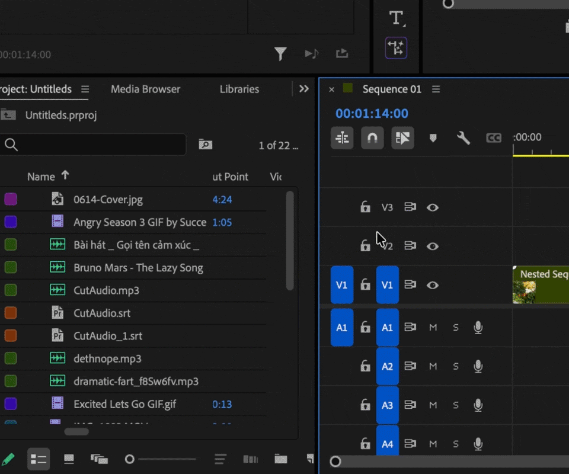Click the captions CC button
This screenshot has height=474, width=569.
(x=494, y=138)
